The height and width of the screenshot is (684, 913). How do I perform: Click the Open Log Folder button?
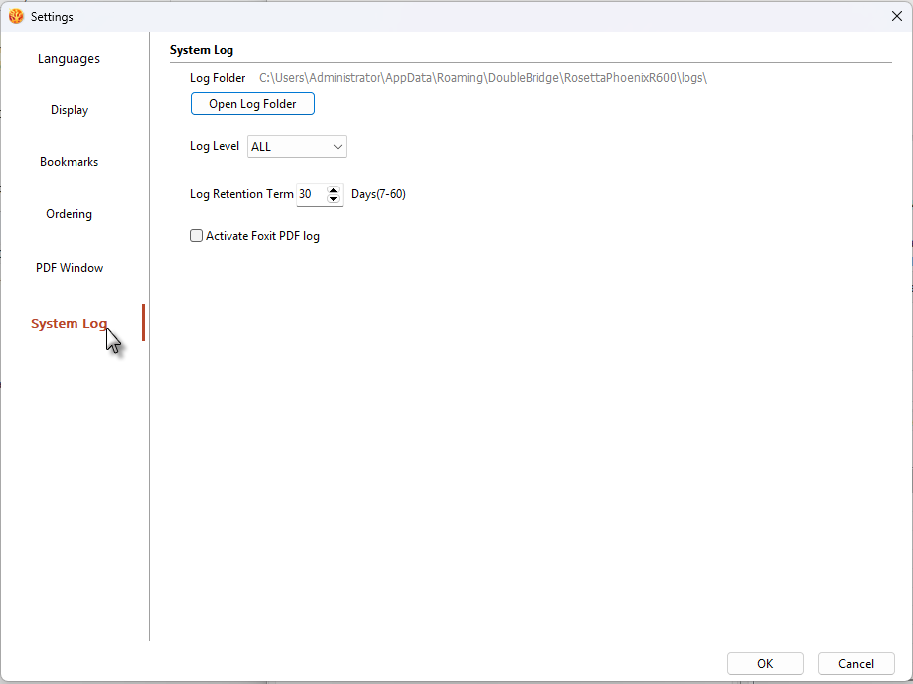[x=252, y=104]
